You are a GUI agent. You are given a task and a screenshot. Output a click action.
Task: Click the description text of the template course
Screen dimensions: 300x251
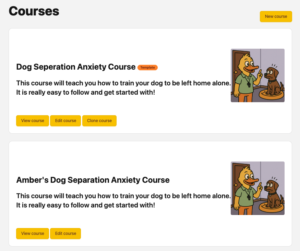pyautogui.click(x=123, y=87)
